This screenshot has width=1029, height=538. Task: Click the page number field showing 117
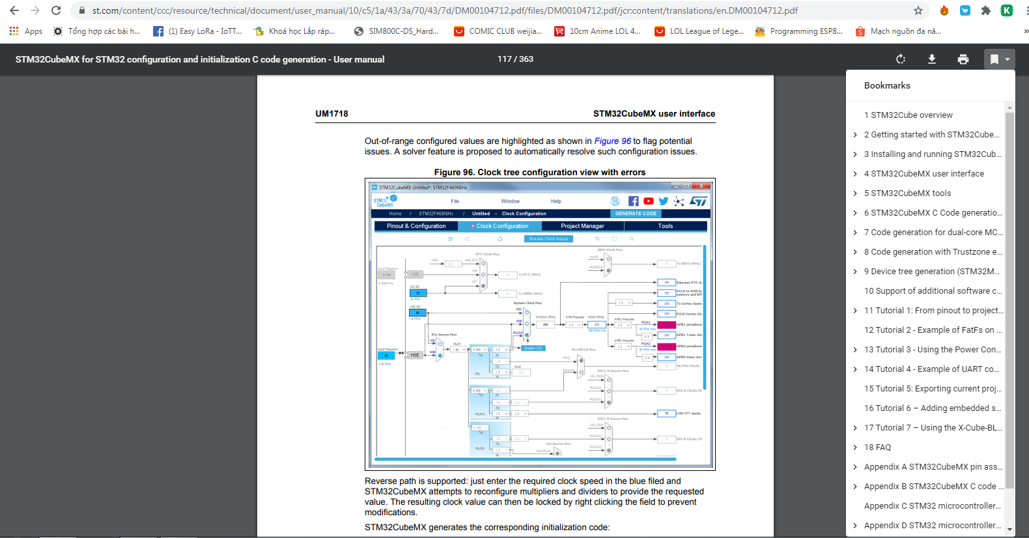point(504,59)
